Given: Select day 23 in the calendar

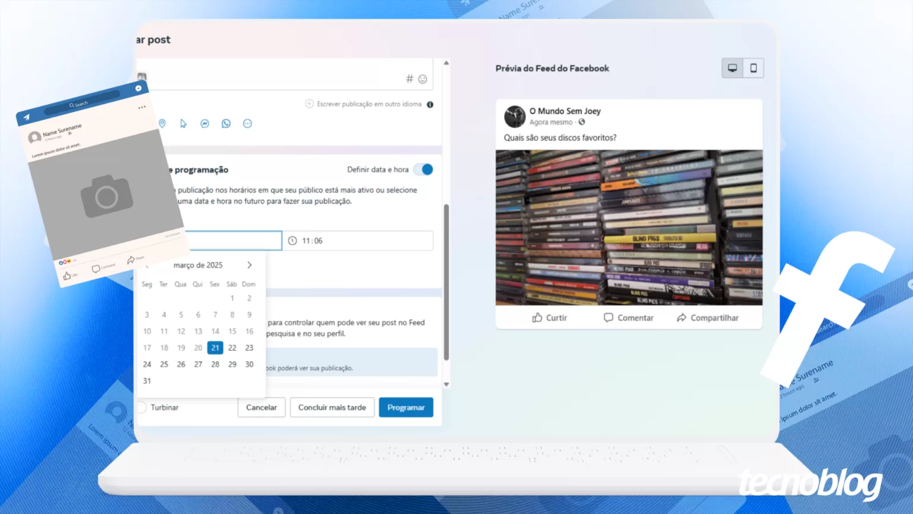Looking at the screenshot, I should coord(249,347).
